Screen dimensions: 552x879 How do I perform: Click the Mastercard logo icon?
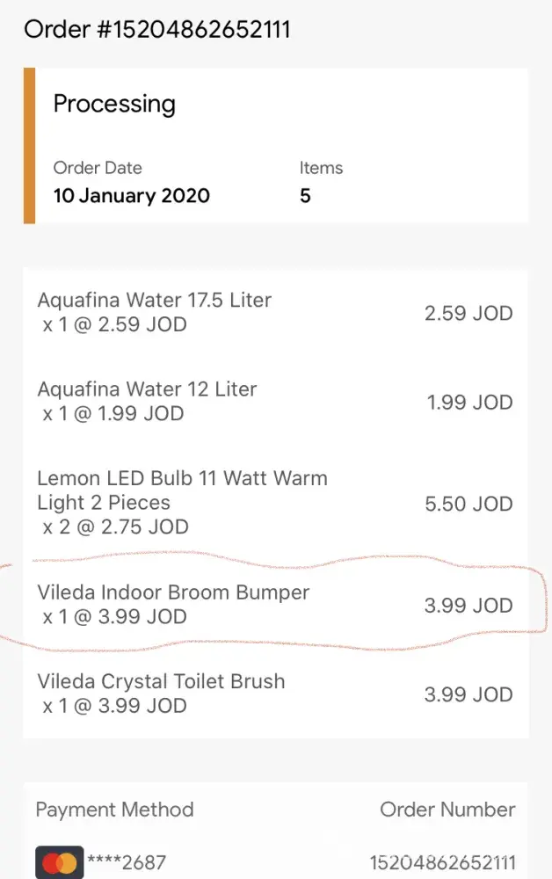(x=59, y=862)
